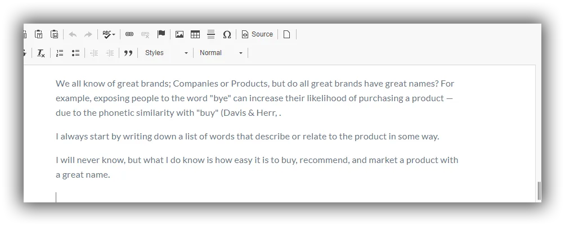Click the Paste as plain text icon
Screen dimensions: 565x226
(39, 34)
